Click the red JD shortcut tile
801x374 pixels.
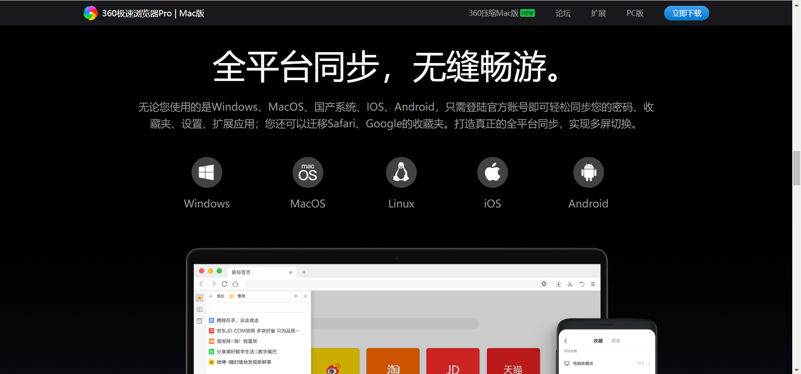(453, 361)
